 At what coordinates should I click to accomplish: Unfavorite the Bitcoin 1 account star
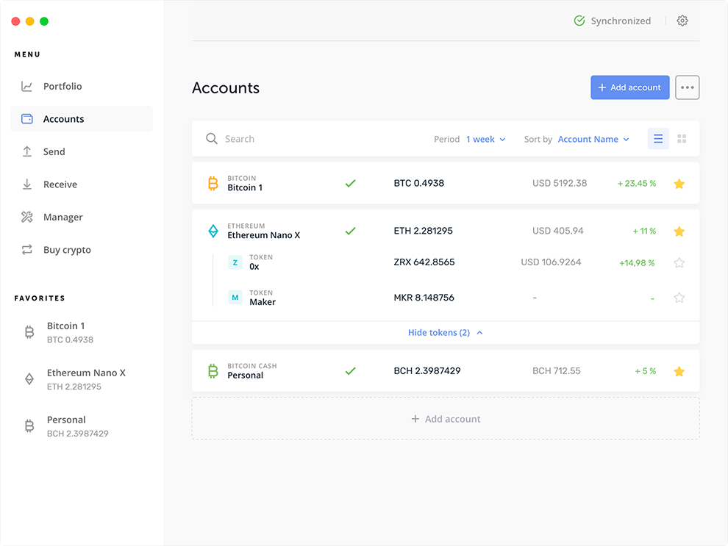[679, 183]
